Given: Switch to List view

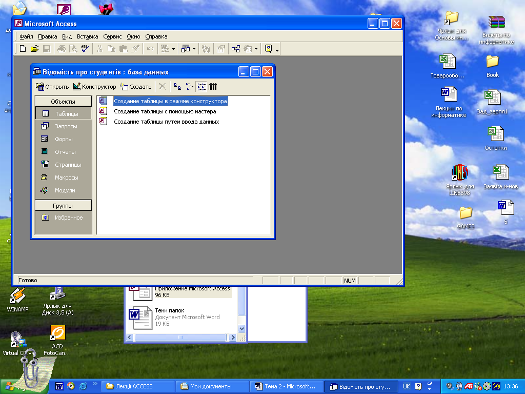Looking at the screenshot, I should pos(201,86).
